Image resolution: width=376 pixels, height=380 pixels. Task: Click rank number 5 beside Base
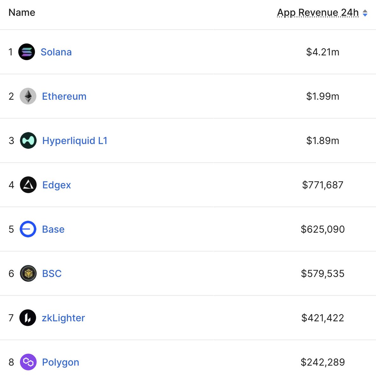[x=11, y=229]
